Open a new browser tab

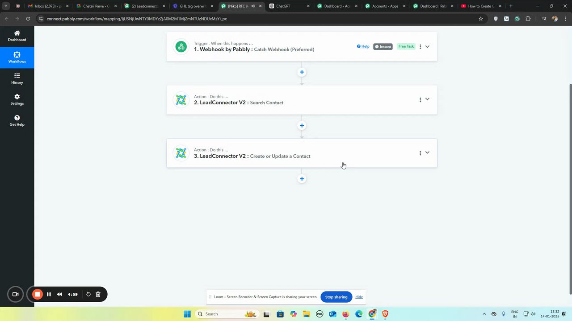pos(511,6)
